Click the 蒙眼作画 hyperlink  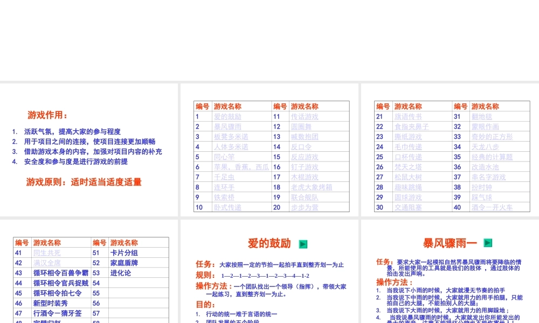pos(485,127)
